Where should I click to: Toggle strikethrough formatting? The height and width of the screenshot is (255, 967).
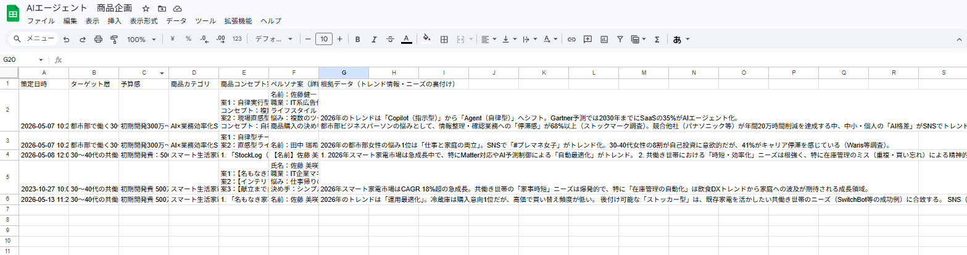pyautogui.click(x=390, y=39)
